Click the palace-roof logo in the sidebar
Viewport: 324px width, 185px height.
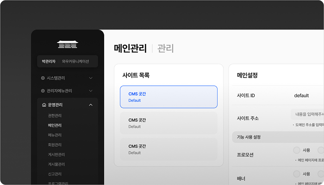point(68,44)
